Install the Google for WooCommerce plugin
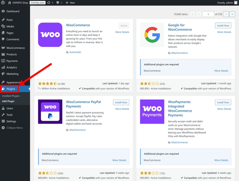Screen dimensions: 239x181 pyautogui.click(x=223, y=25)
